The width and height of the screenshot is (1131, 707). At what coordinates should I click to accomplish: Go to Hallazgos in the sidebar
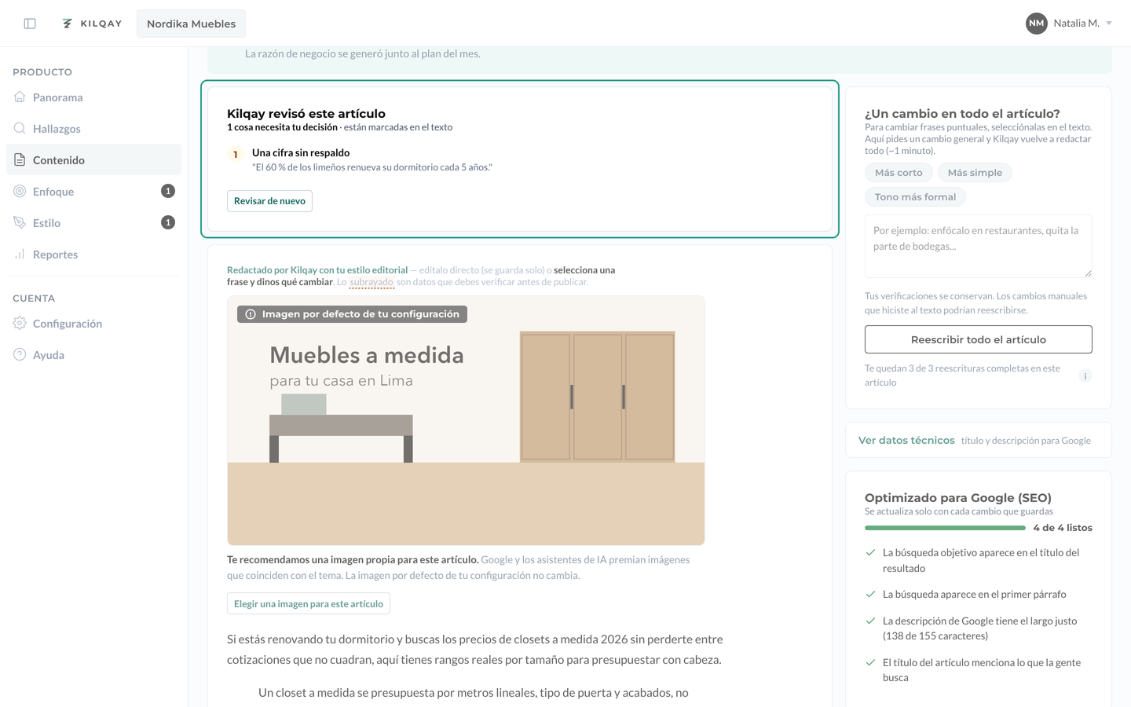(93, 129)
